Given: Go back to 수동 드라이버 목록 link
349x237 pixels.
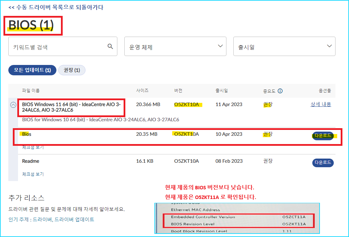Looking at the screenshot, I should click(56, 7).
